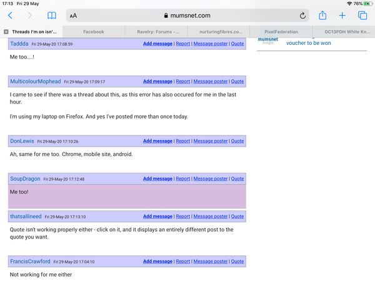Message poster Taddda
The image size is (375, 281).
[211, 44]
